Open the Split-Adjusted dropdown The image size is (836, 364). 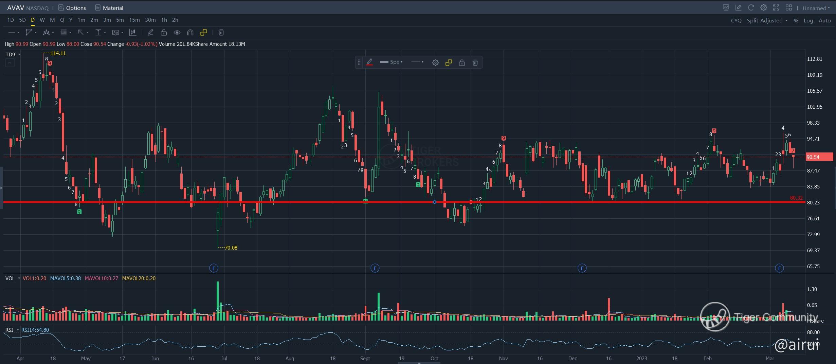(767, 21)
